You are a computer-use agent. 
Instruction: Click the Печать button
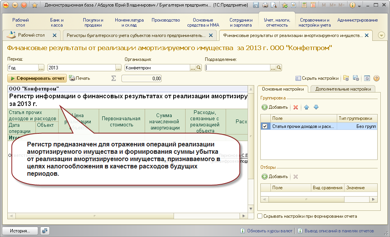coord(79,78)
